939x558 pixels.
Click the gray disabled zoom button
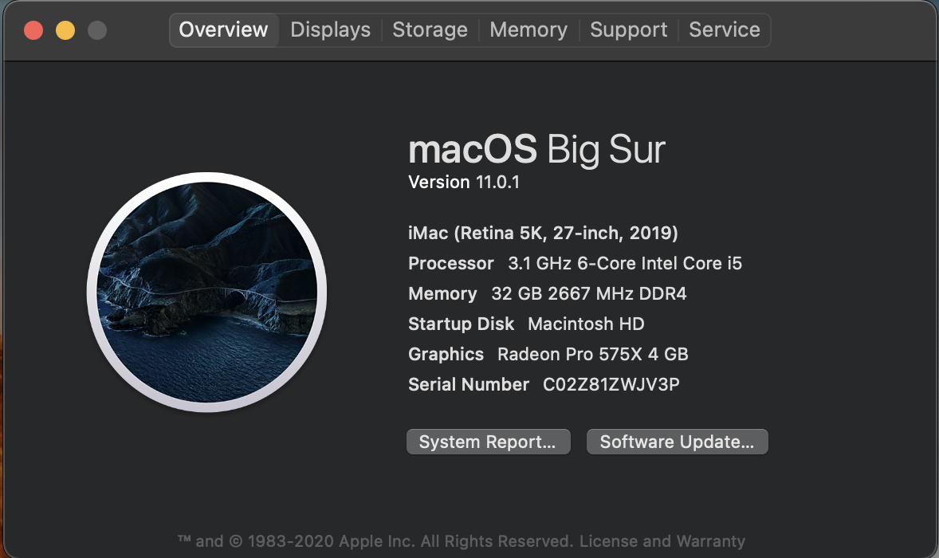coord(97,30)
